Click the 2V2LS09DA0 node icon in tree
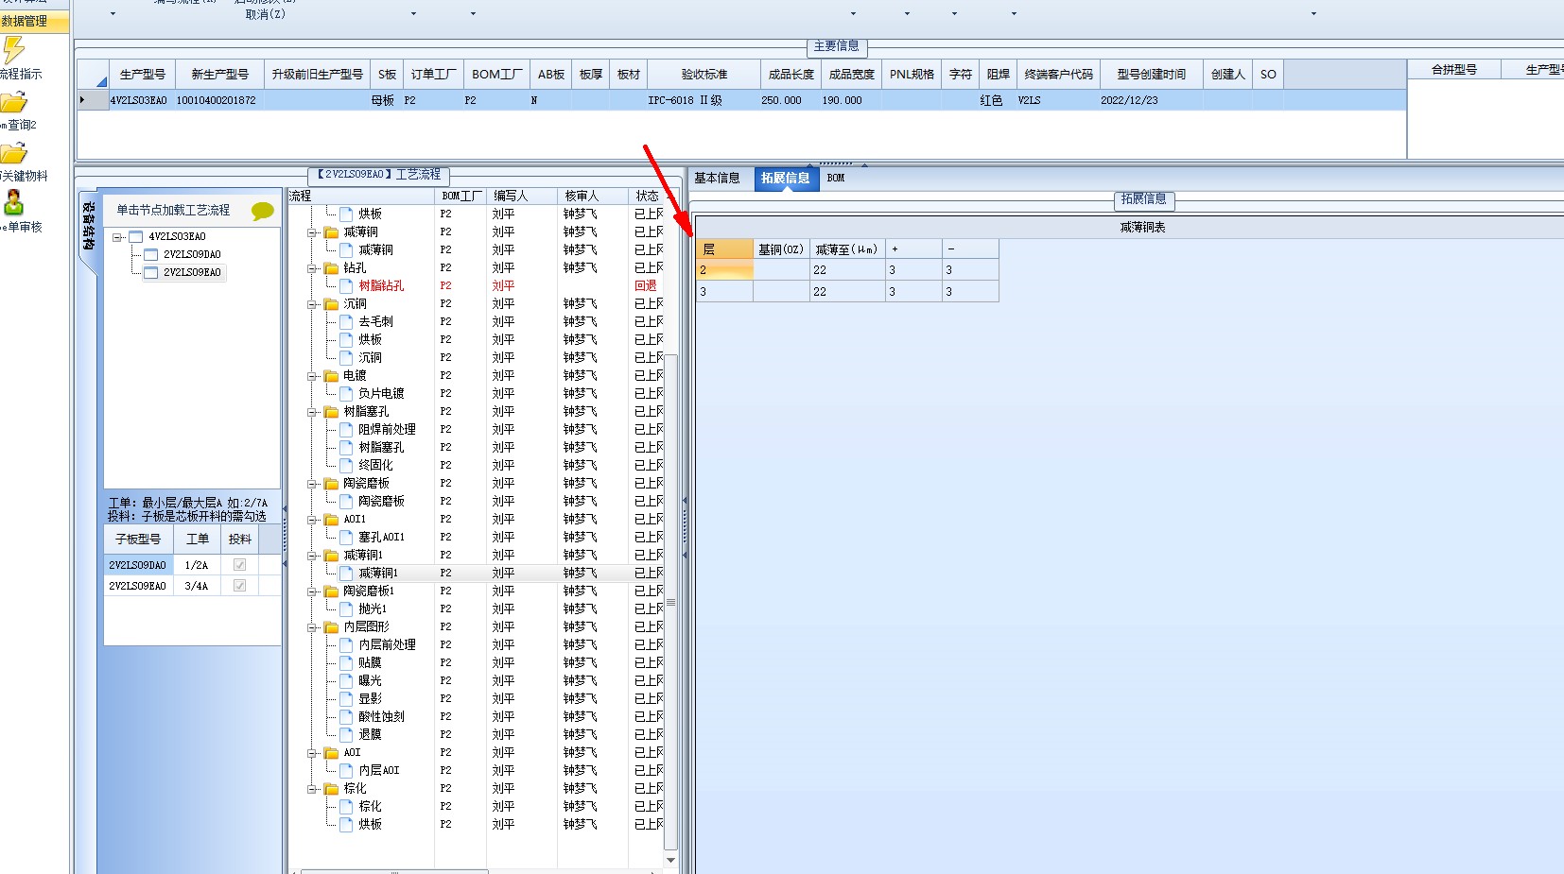The height and width of the screenshot is (874, 1564). pyautogui.click(x=150, y=255)
